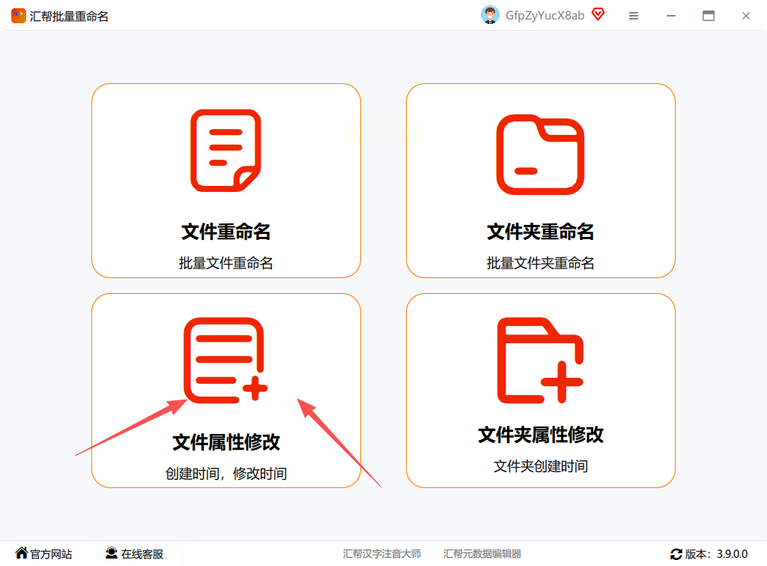
Task: Open the 文件夹重命名 folder icon
Action: (540, 154)
